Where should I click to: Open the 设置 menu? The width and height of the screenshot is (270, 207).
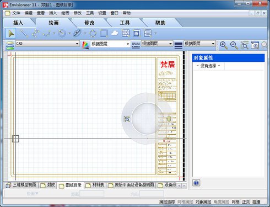(x=102, y=13)
